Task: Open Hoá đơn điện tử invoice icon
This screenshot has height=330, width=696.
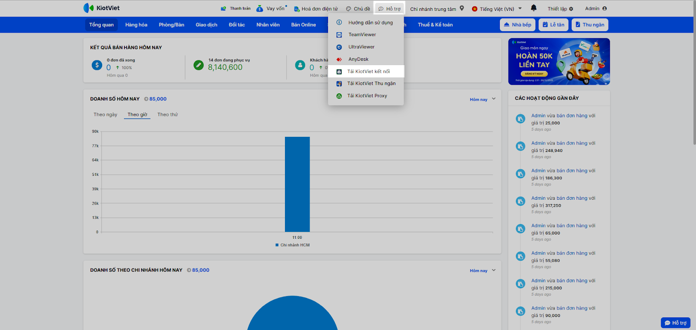Action: click(297, 9)
